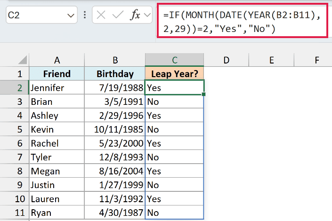
Task: Select the No cell in Tyler's row
Action: coord(174,157)
